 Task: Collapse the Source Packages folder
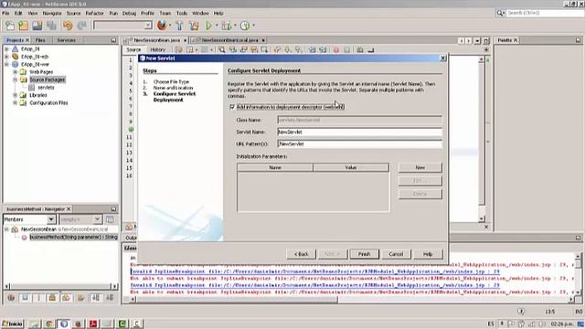click(x=15, y=80)
